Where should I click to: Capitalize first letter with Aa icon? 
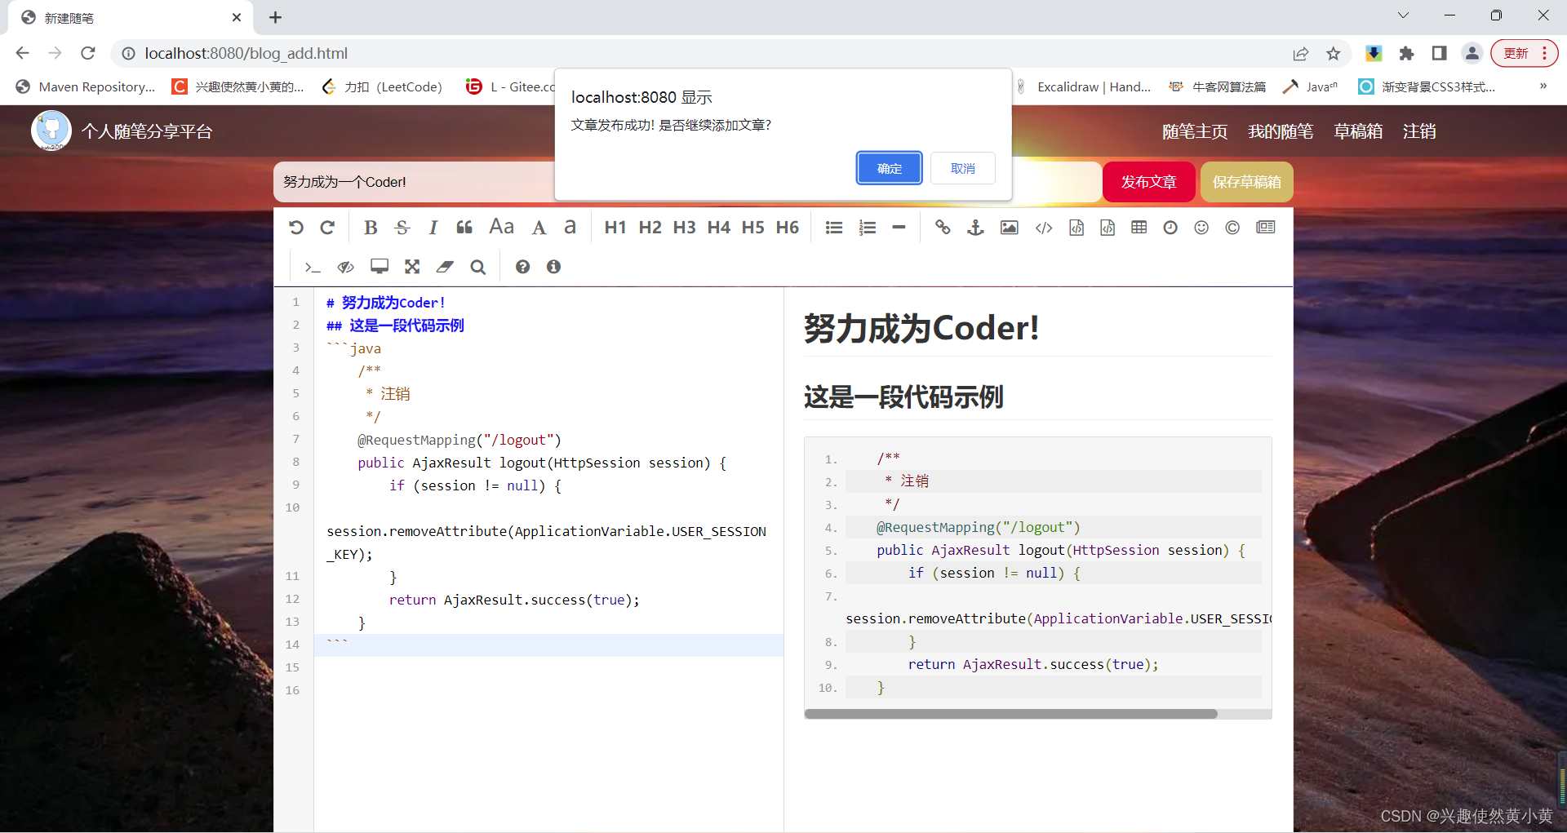(501, 227)
